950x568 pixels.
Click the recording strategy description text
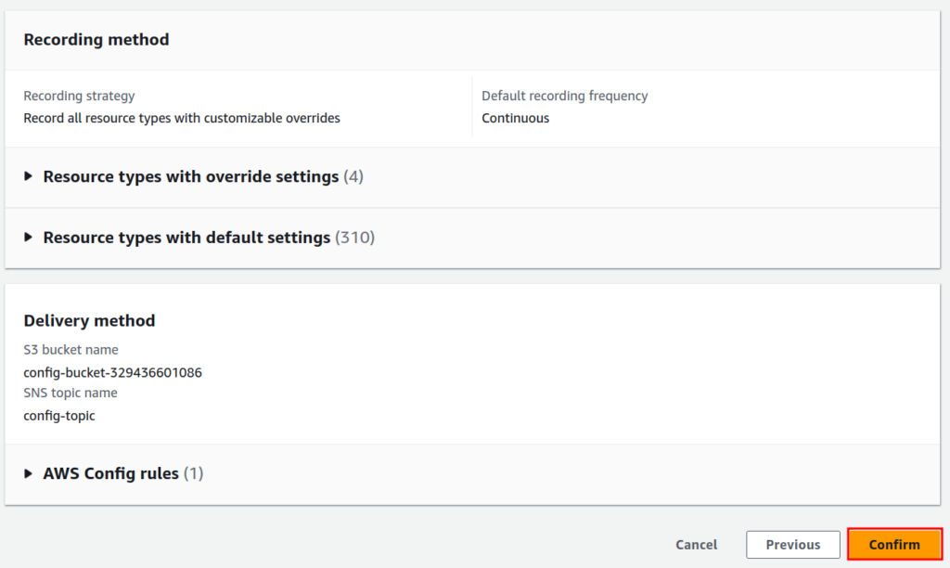(x=183, y=118)
